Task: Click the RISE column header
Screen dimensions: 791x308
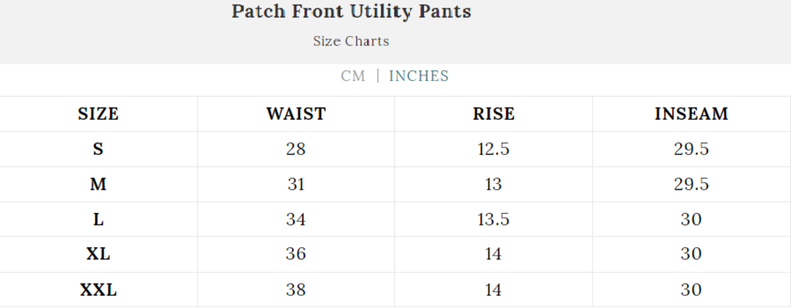Action: click(x=494, y=114)
